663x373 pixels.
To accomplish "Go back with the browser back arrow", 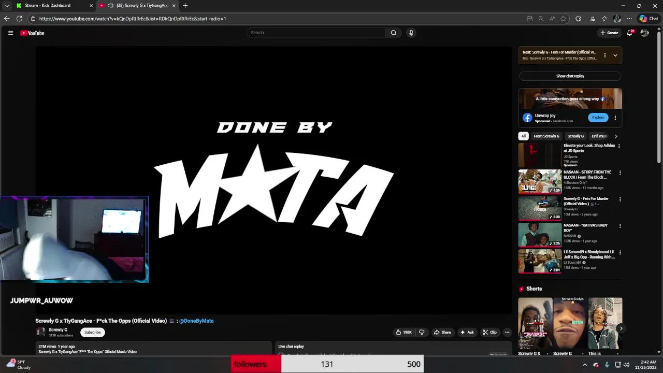I will tap(7, 19).
